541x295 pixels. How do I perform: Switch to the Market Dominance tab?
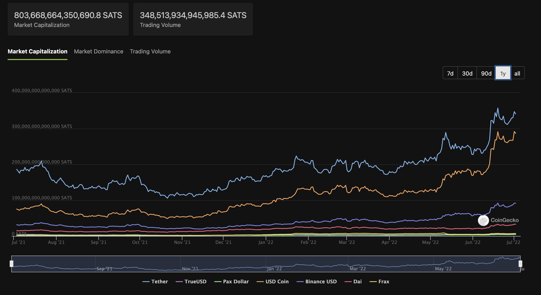pos(98,51)
